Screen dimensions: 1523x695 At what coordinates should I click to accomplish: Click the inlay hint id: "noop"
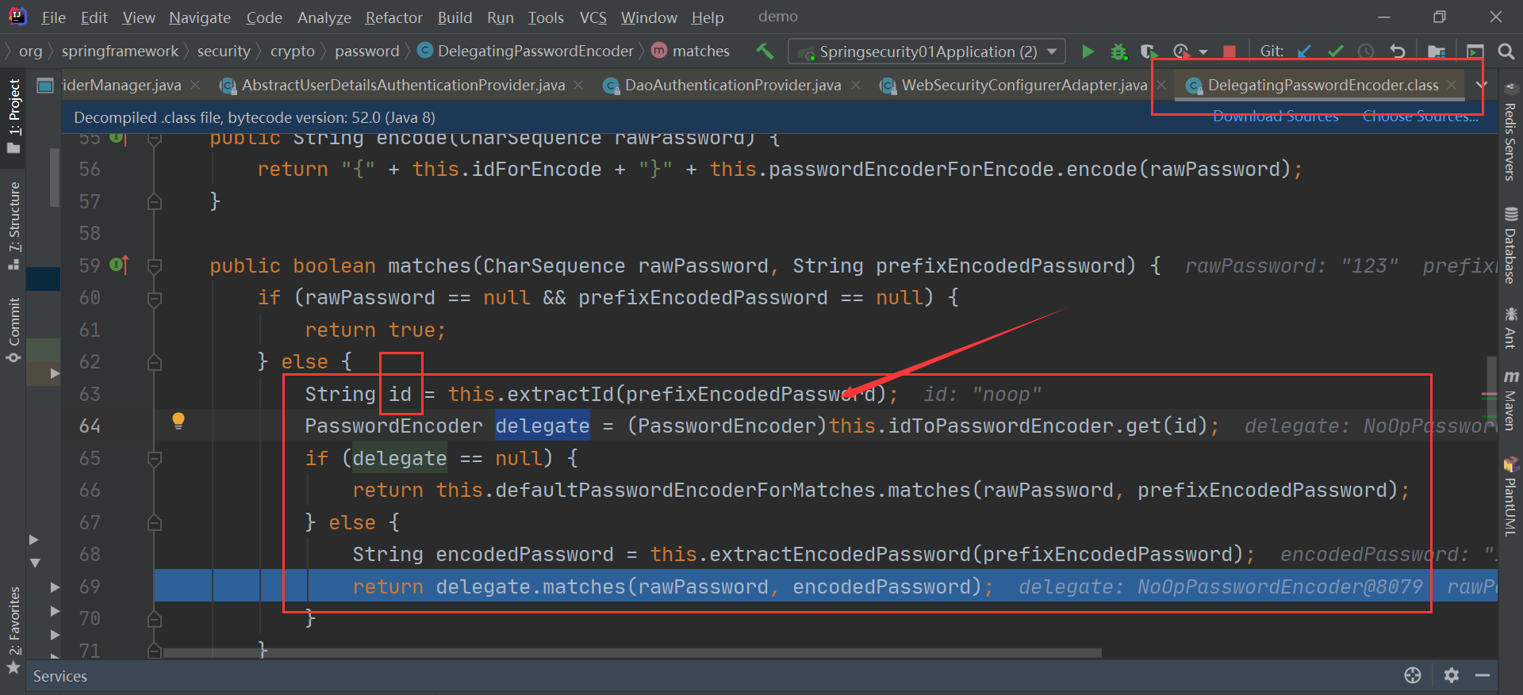(x=982, y=395)
